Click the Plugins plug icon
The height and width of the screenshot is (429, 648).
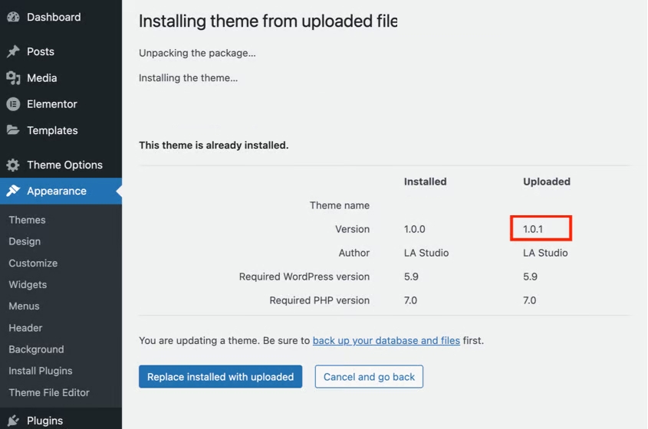click(x=13, y=420)
